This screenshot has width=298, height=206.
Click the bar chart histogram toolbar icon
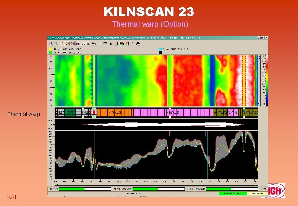coord(111,44)
